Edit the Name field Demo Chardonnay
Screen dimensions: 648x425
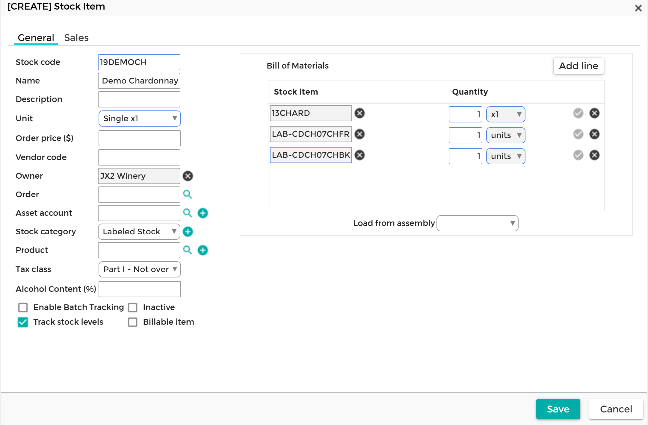click(x=139, y=81)
